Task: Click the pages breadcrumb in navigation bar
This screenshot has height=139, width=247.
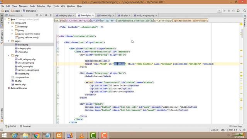Action: pos(16,11)
